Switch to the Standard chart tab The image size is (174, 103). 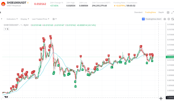(x=138, y=12)
